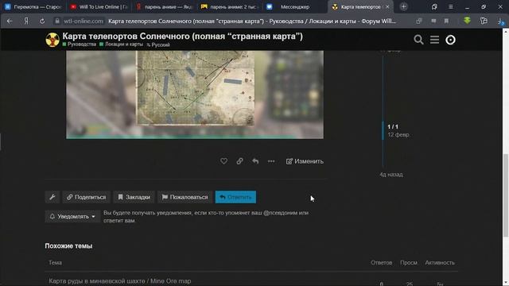Click the site lock icon
Screen dimensions: 509x286
point(57,21)
